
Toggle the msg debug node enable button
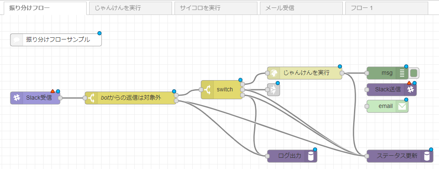click(x=414, y=73)
